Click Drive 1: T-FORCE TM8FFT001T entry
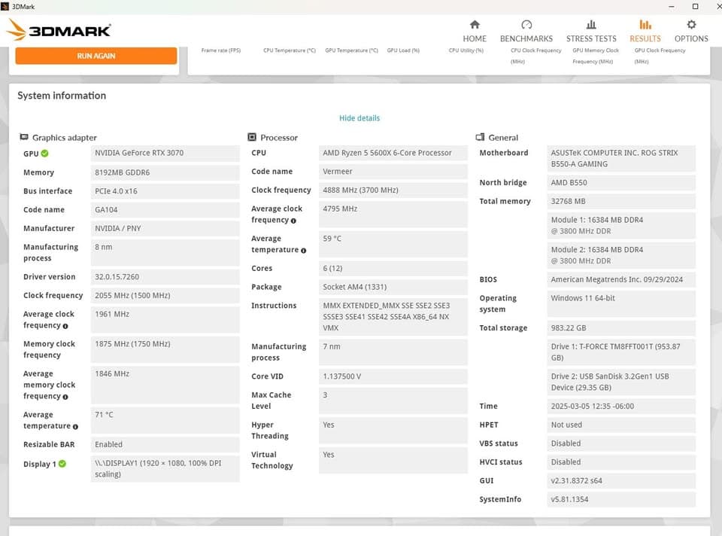This screenshot has height=536, width=722. point(621,352)
